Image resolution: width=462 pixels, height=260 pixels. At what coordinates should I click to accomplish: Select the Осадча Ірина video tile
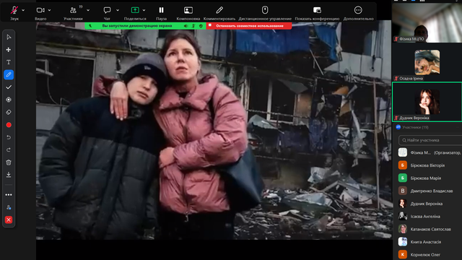tap(427, 62)
